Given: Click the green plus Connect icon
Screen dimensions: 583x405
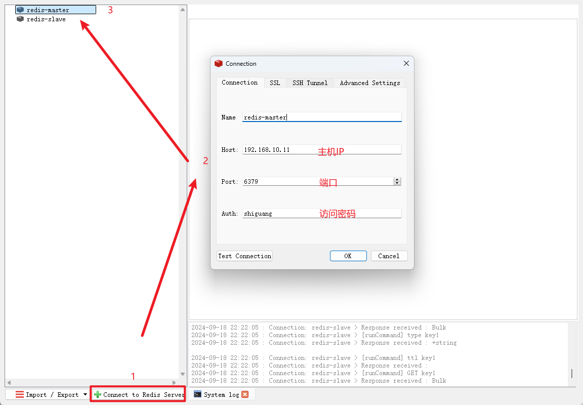Looking at the screenshot, I should (x=97, y=394).
